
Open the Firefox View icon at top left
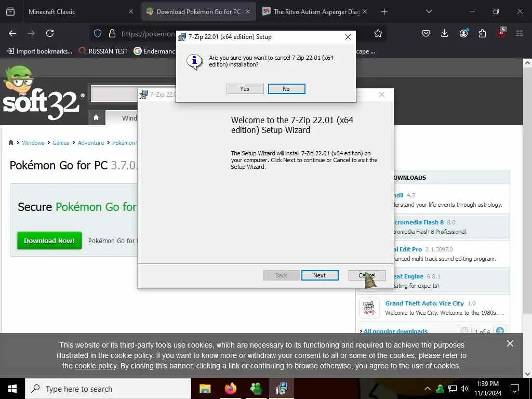pyautogui.click(x=10, y=11)
